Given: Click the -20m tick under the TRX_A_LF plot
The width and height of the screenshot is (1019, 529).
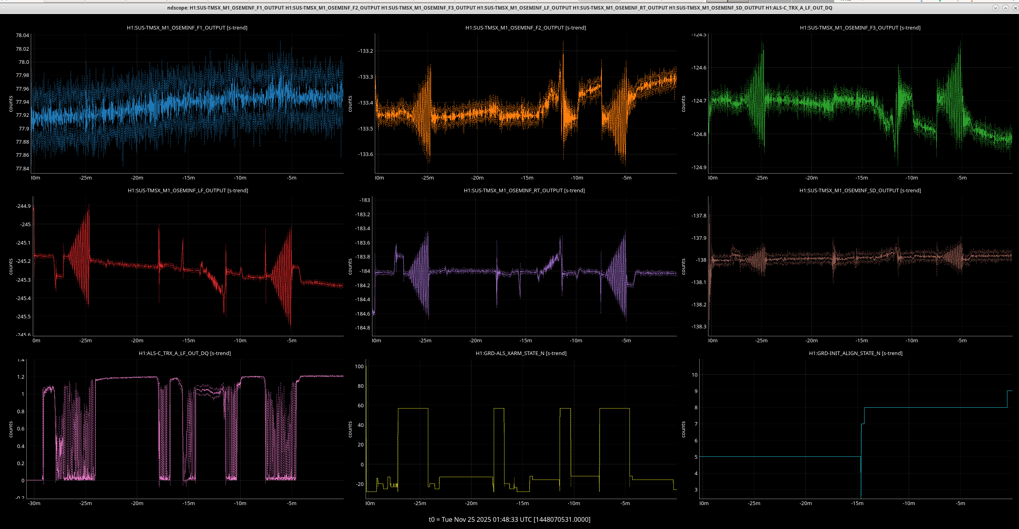Looking at the screenshot, I should pyautogui.click(x=137, y=503).
